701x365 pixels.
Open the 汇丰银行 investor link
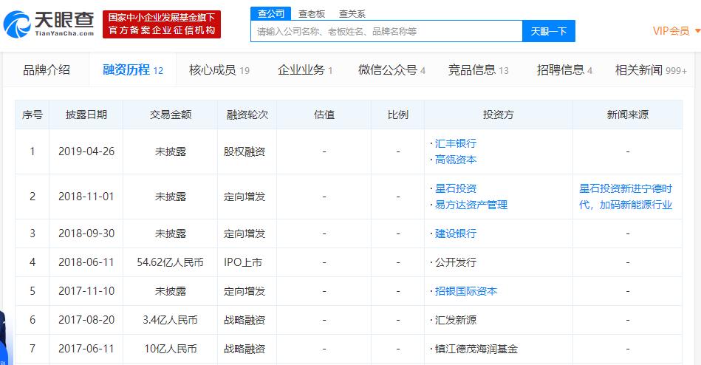click(456, 143)
